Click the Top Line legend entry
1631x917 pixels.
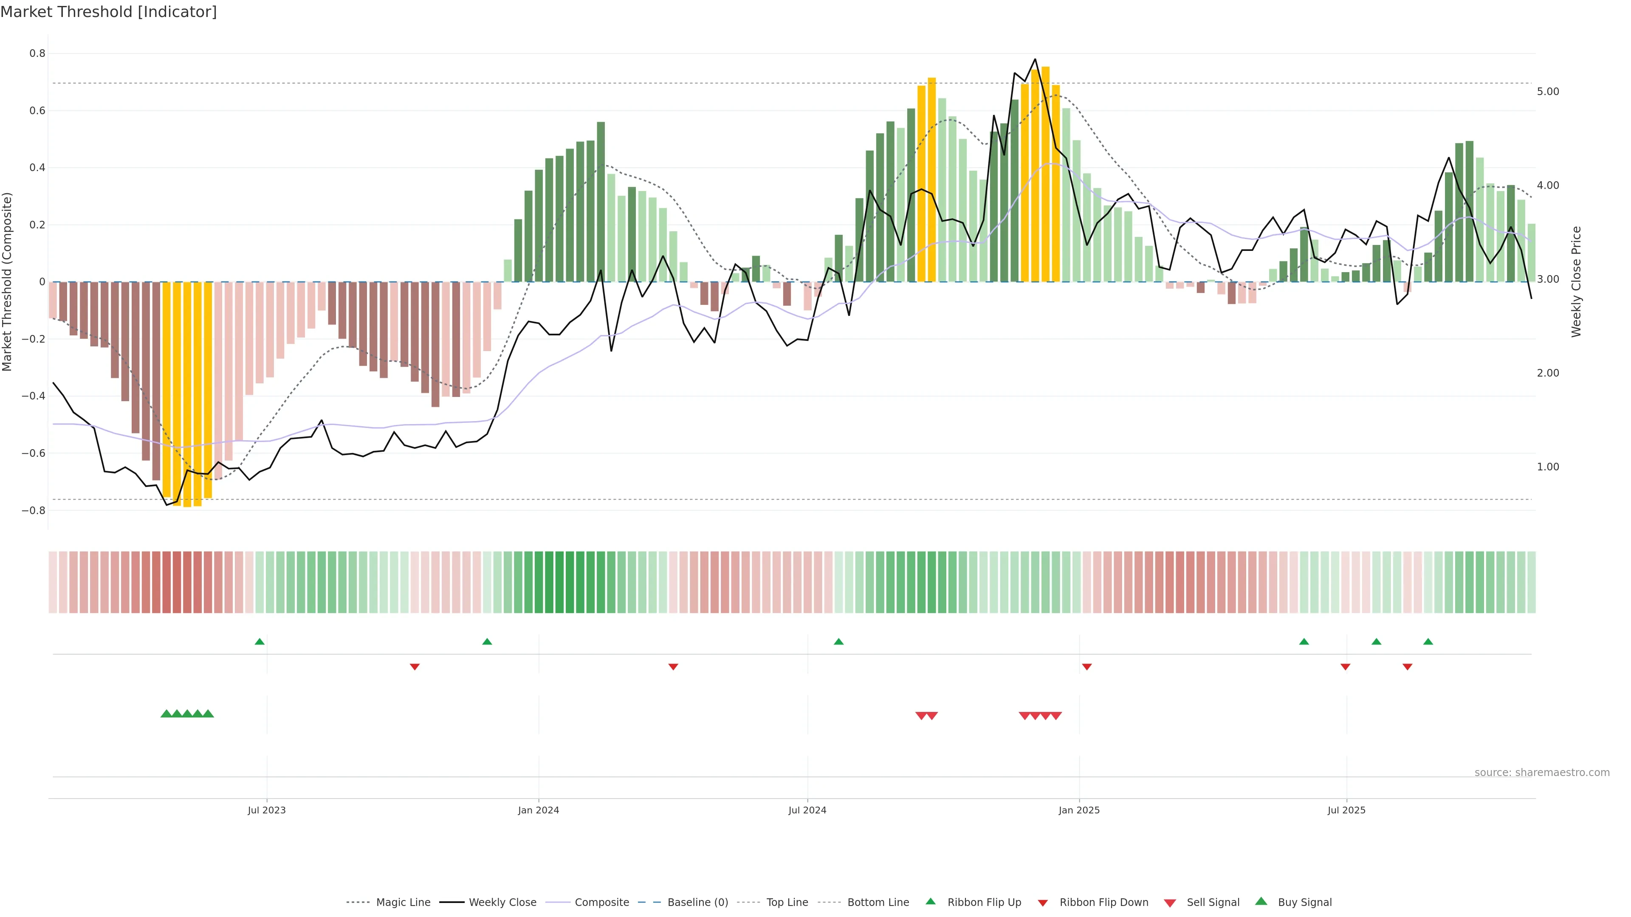(787, 903)
